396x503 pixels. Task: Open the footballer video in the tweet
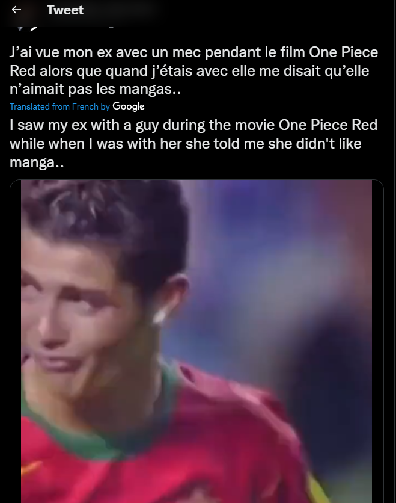coord(196,341)
